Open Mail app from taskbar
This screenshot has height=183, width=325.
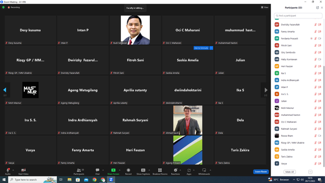point(86,179)
